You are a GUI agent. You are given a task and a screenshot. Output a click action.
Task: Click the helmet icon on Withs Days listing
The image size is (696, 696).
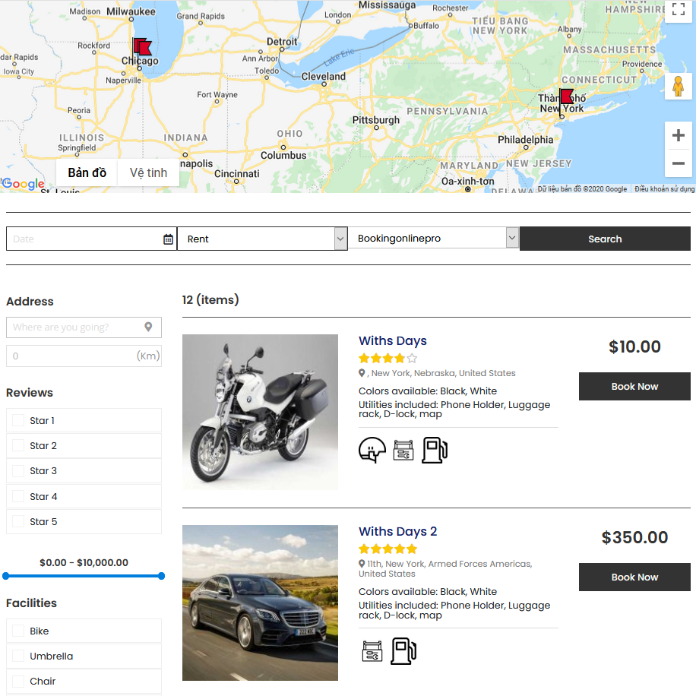372,450
